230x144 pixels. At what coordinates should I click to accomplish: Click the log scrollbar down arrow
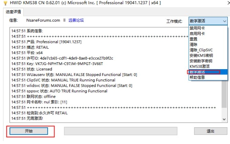pyautogui.click(x=224, y=119)
